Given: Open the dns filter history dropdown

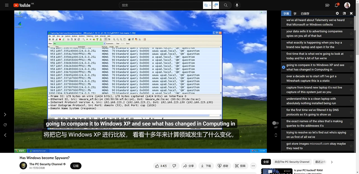Looking at the screenshot, I should [104, 43].
